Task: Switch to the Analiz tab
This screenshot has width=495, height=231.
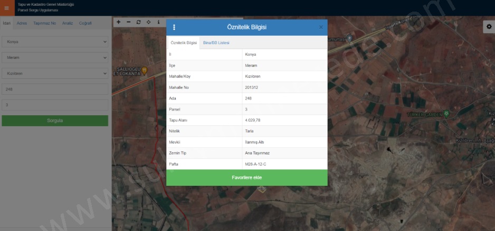Action: tap(68, 23)
